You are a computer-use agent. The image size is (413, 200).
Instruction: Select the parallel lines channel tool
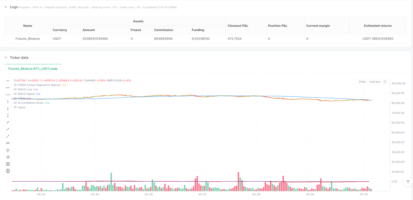[8, 150]
